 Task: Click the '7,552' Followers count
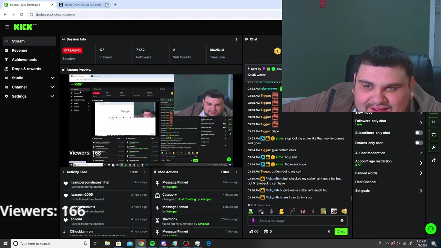140,50
